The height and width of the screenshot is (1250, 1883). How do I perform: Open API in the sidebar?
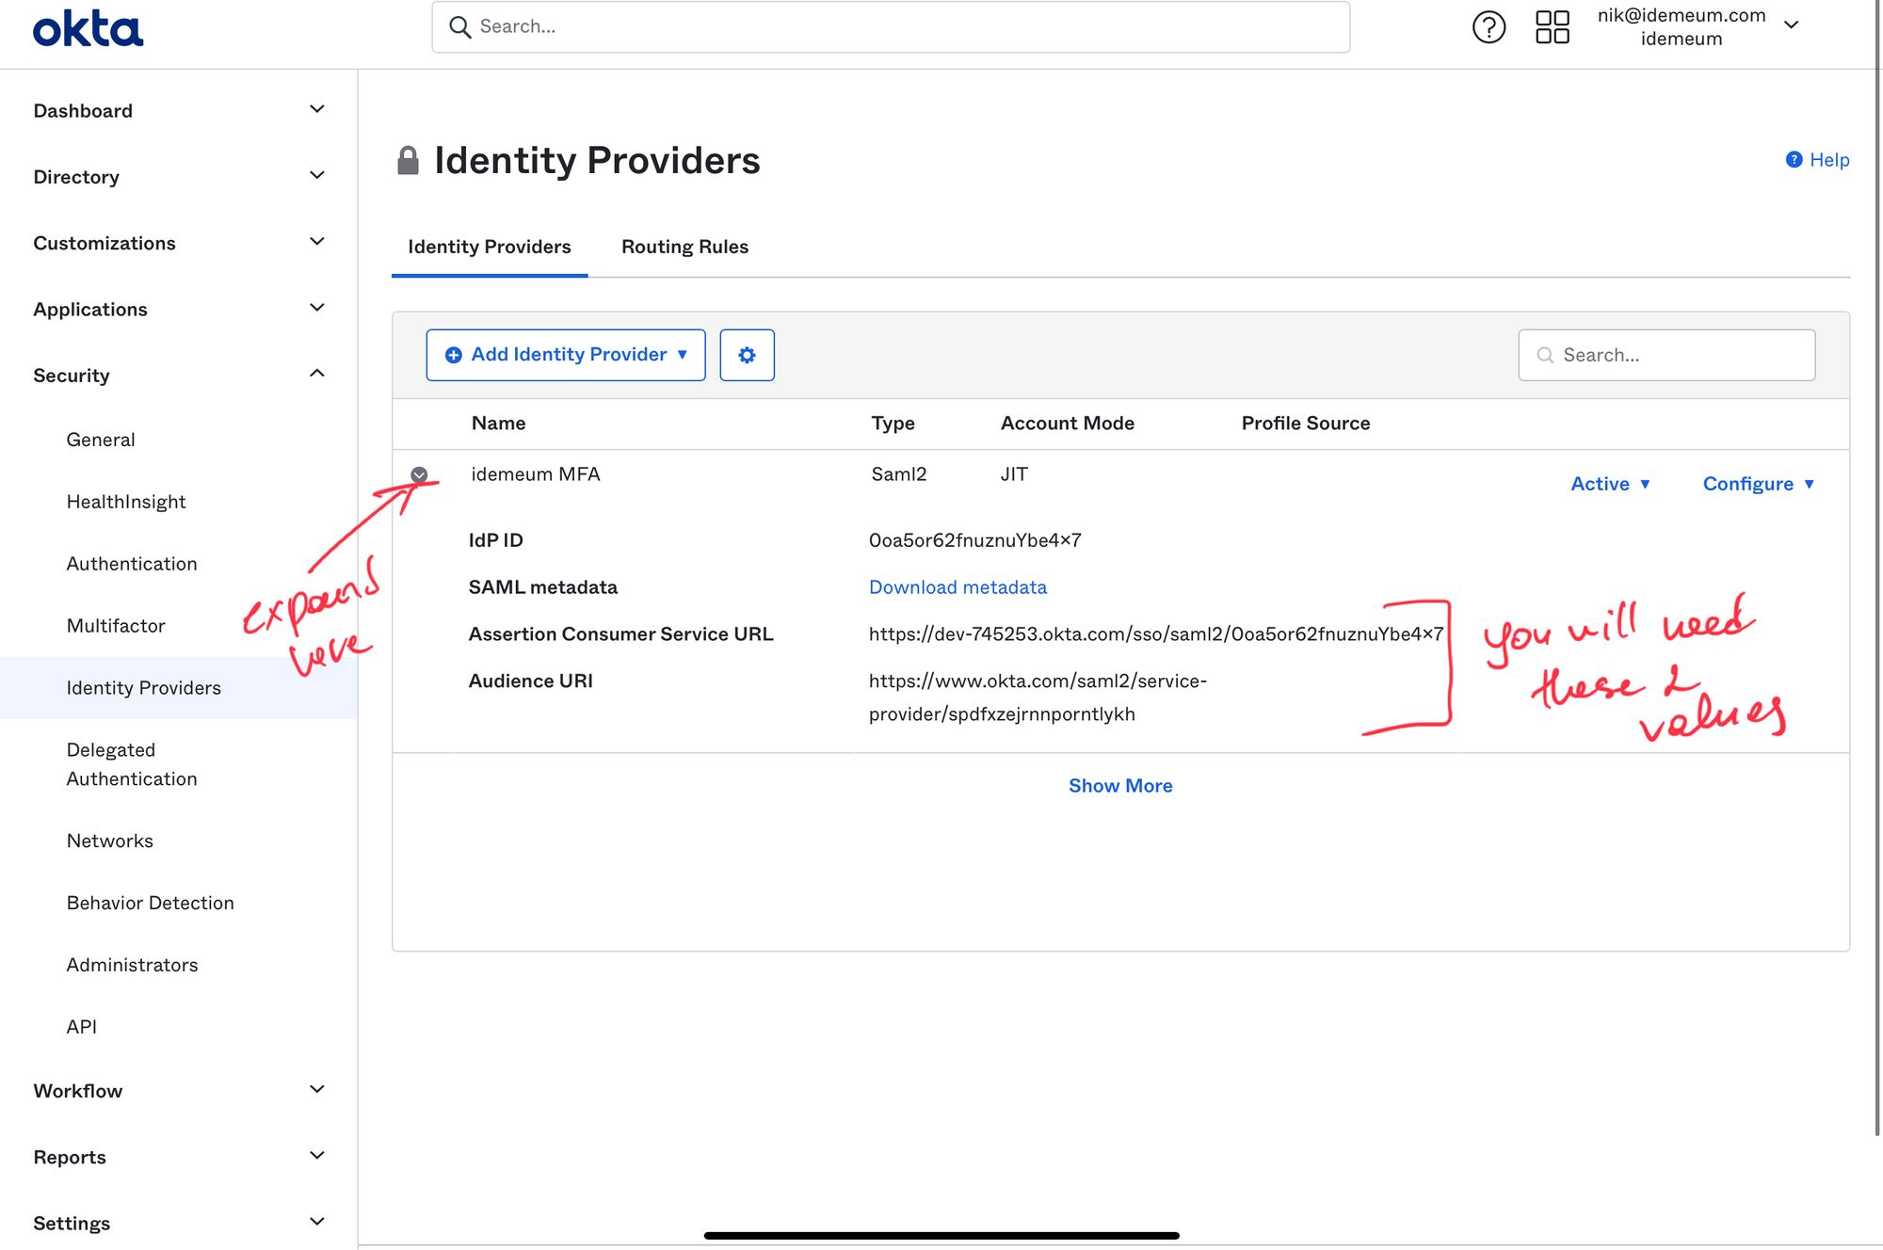[x=82, y=1027]
